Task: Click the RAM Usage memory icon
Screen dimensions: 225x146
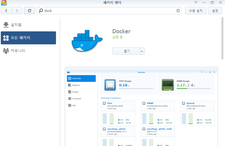Action: pos(168,85)
